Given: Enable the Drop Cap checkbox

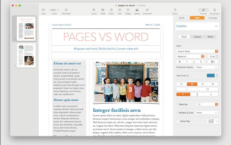Looking at the screenshot, I should [178, 121].
